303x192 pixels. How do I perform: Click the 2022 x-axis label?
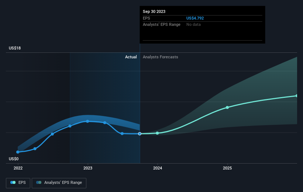click(x=18, y=168)
